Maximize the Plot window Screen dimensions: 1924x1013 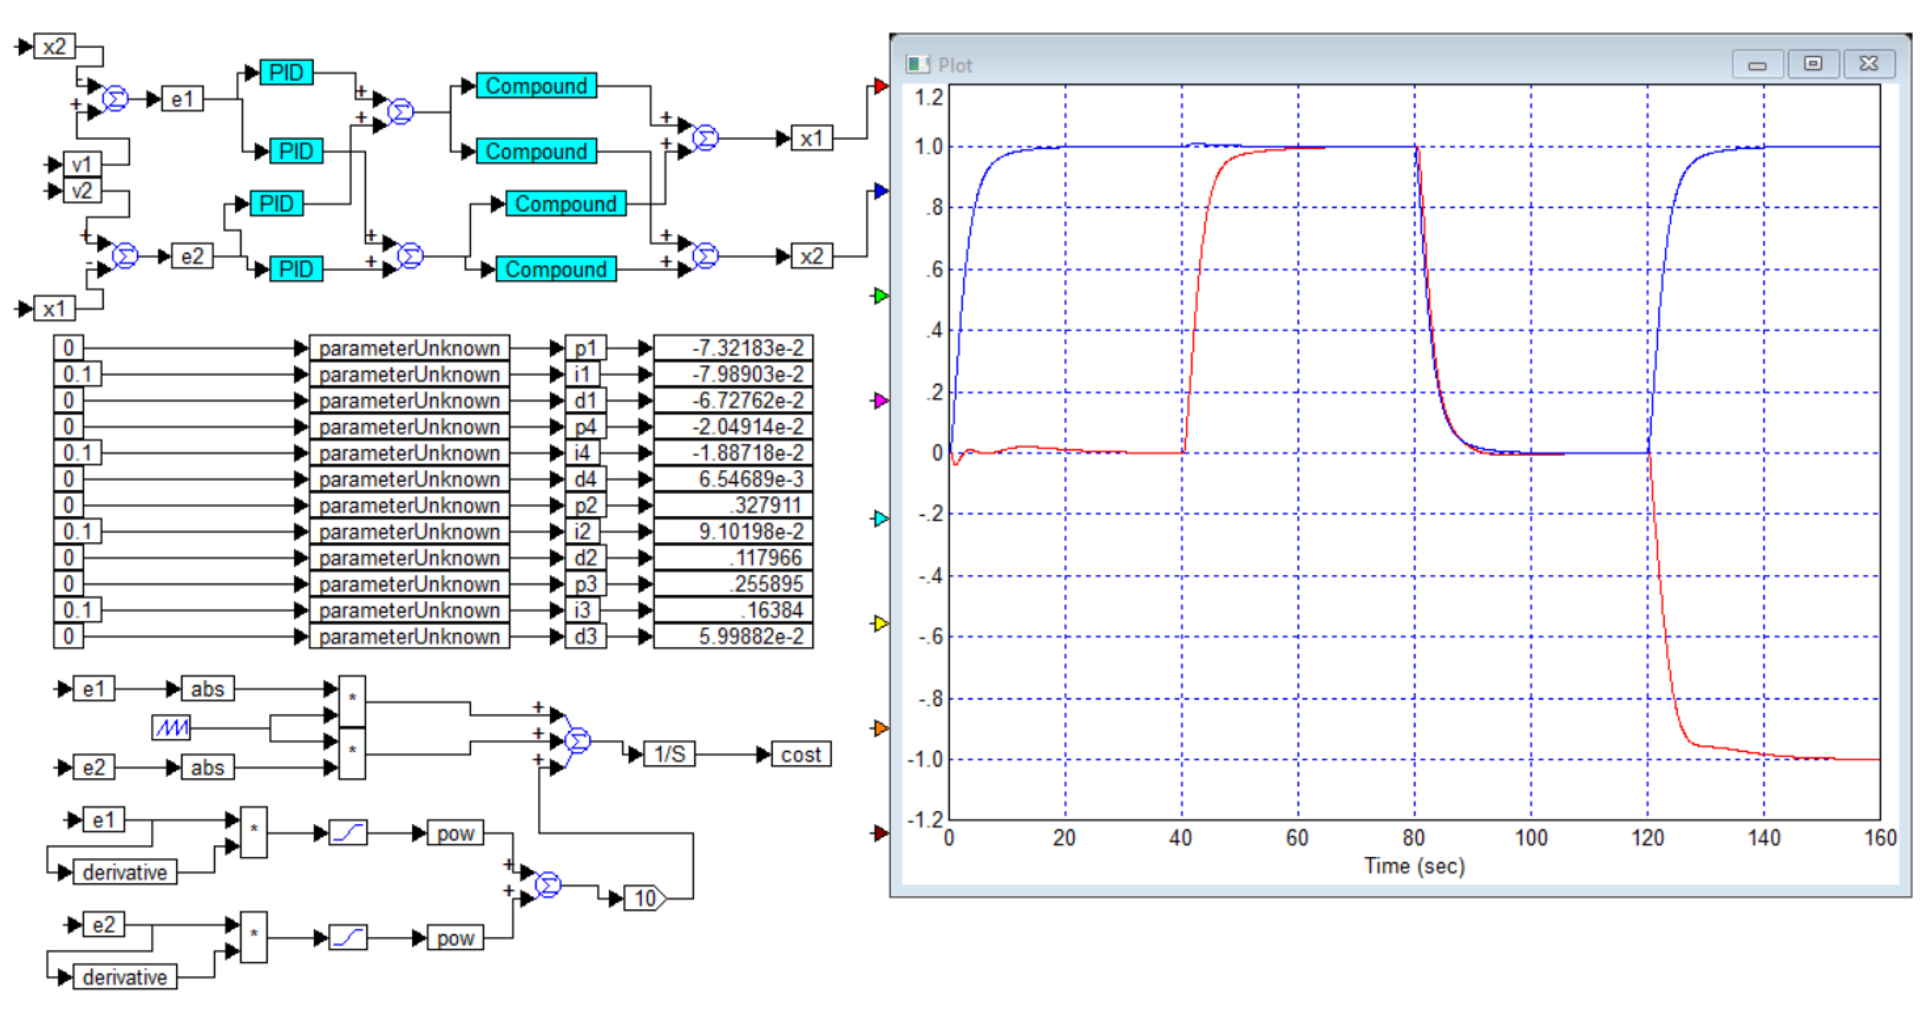tap(1813, 64)
